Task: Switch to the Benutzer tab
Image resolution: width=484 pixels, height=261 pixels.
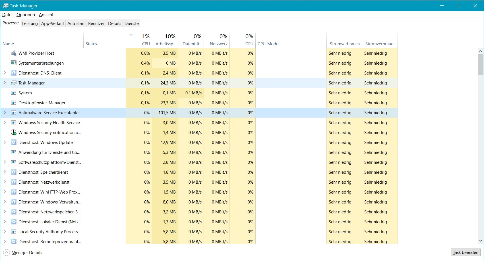Action: 96,24
